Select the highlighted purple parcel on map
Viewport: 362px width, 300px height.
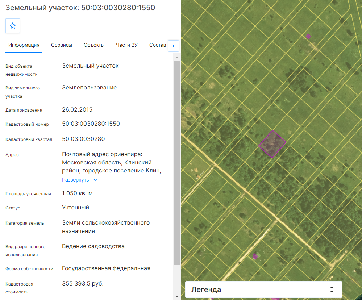(x=272, y=144)
